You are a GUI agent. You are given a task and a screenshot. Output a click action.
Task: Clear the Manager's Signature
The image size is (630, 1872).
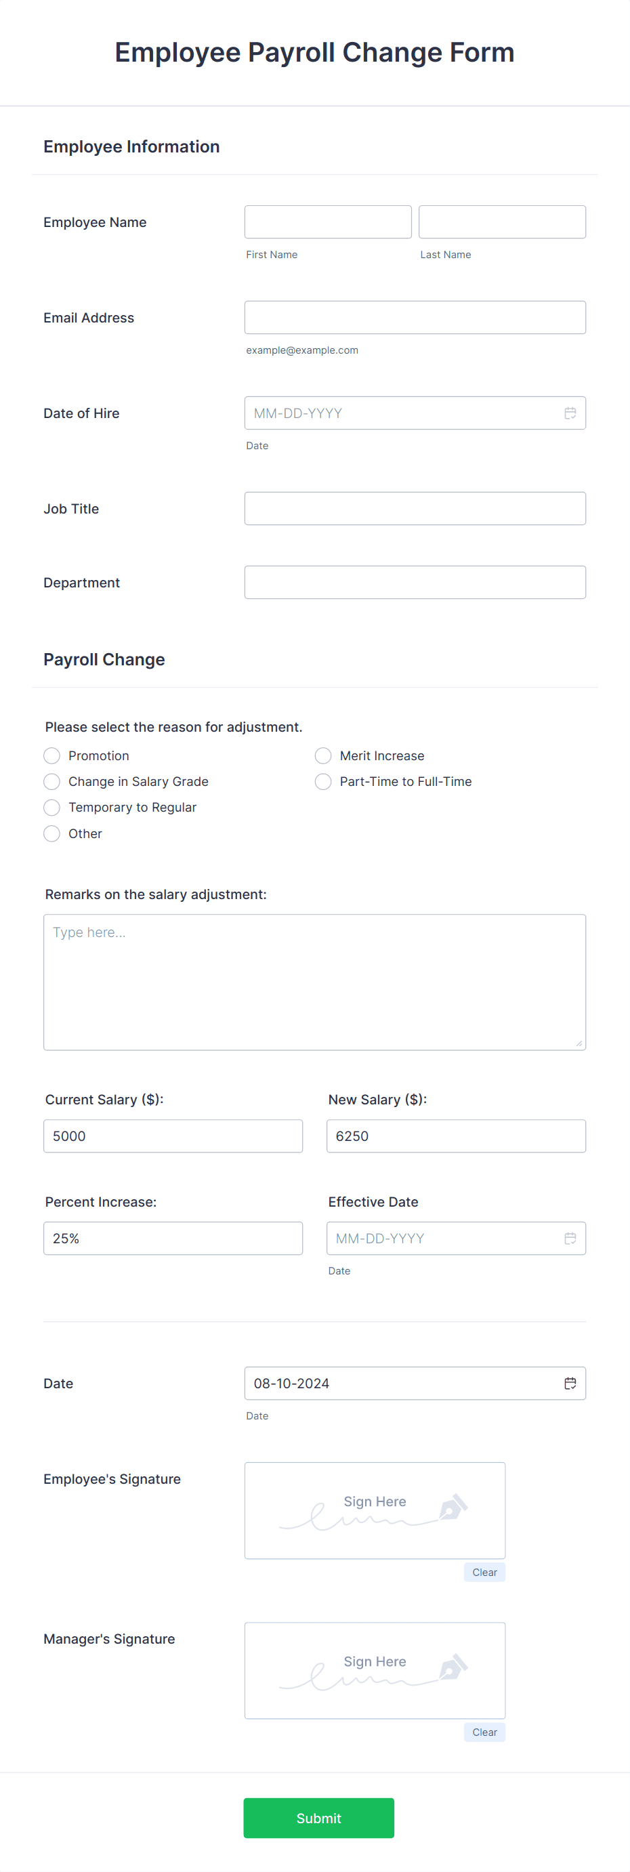coord(484,1732)
